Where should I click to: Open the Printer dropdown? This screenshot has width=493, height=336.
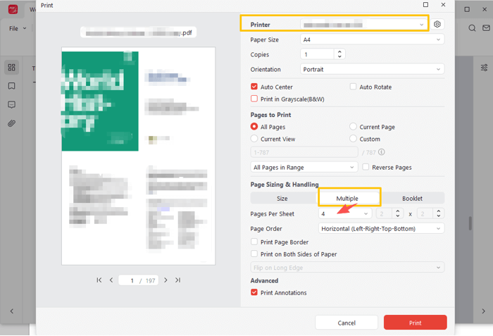coord(364,24)
